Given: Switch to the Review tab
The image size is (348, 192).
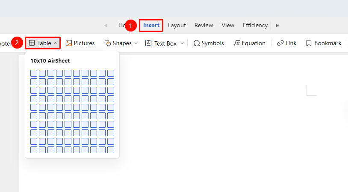Looking at the screenshot, I should coord(204,26).
